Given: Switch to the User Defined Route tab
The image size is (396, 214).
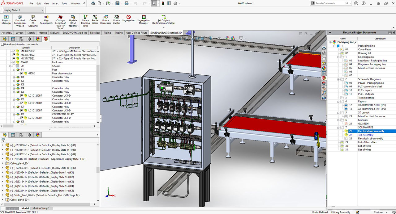Looking at the screenshot, I should pyautogui.click(x=137, y=32).
